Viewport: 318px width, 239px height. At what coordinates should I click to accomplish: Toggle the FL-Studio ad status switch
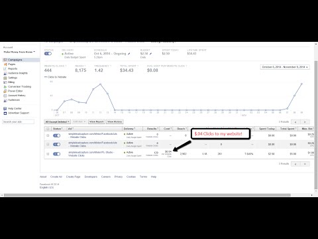point(56,154)
